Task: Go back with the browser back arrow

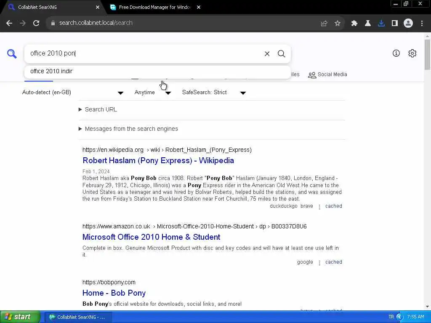Action: 9,23
